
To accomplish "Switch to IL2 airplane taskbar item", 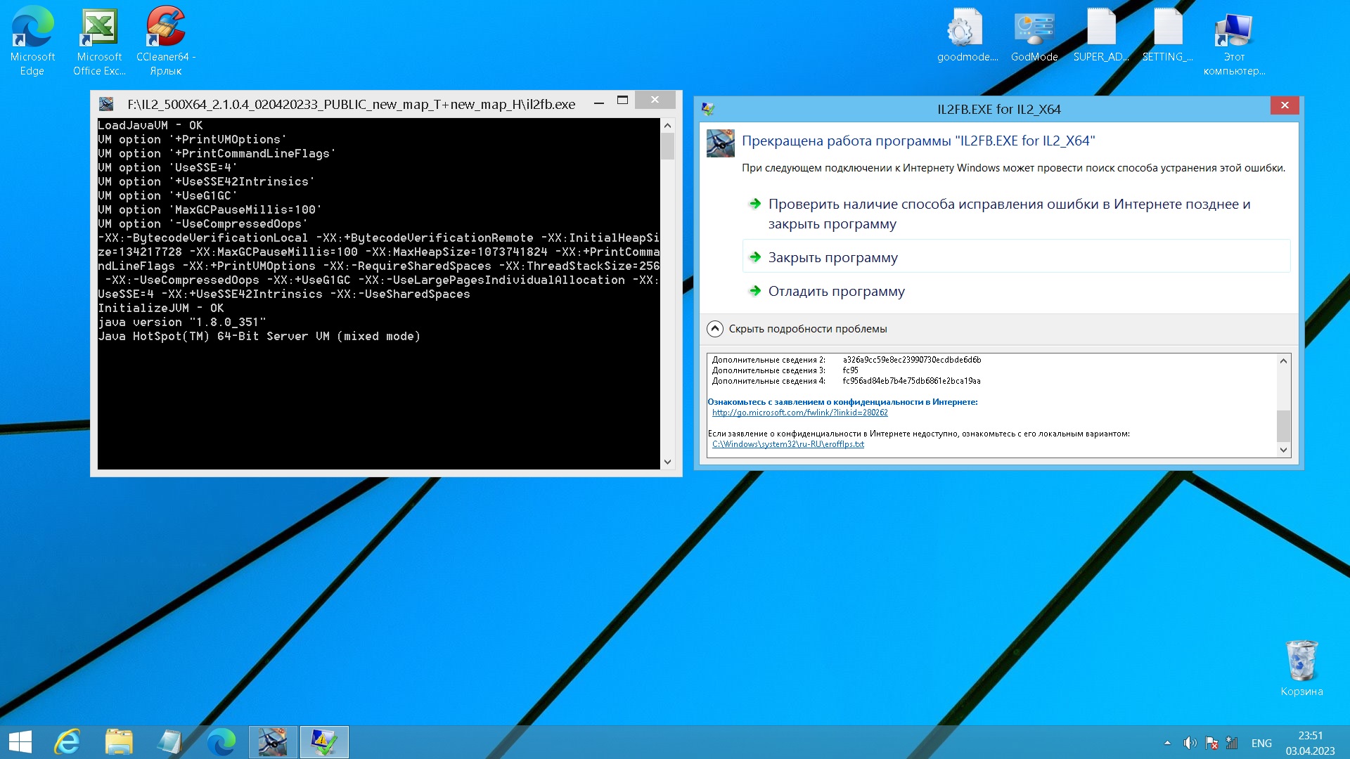I will pos(273,742).
